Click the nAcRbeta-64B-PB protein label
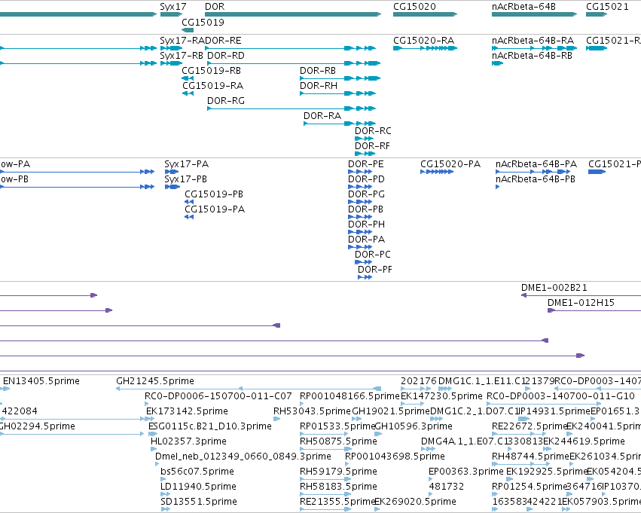Screen dimensions: 641x513 tap(536, 179)
